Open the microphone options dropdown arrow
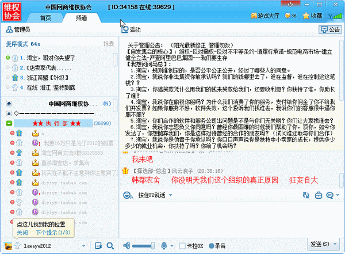 [x=172, y=245]
